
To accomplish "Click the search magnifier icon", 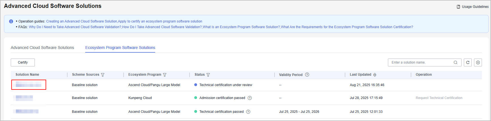I will pyautogui.click(x=456, y=62).
